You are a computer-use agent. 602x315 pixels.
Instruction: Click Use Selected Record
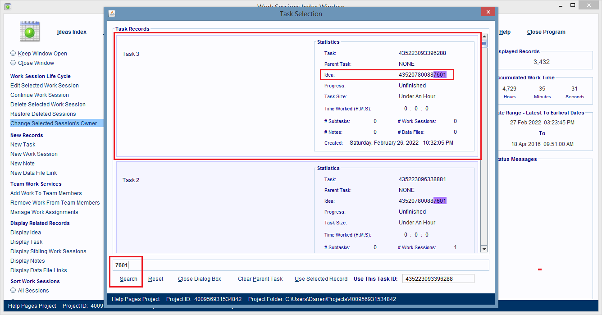pos(321,279)
